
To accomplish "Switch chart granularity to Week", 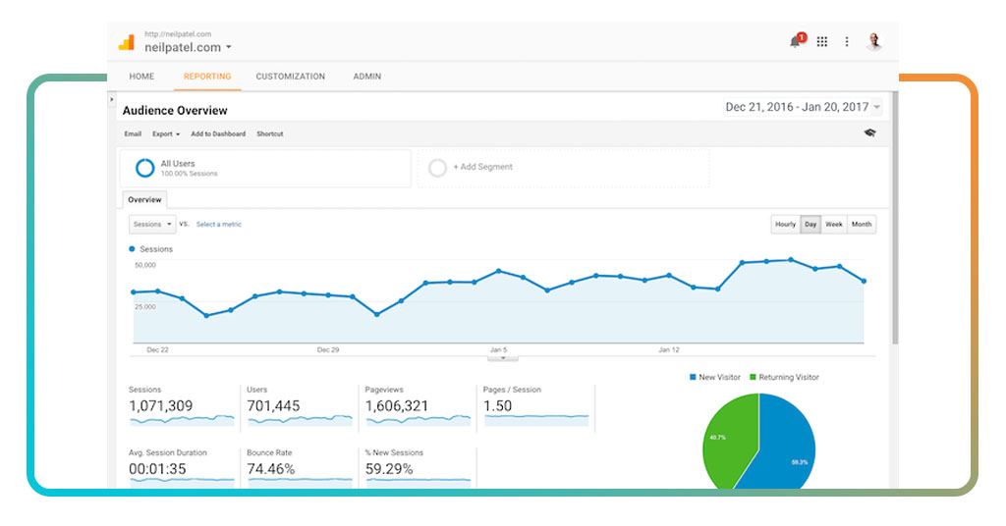I will pyautogui.click(x=834, y=225).
